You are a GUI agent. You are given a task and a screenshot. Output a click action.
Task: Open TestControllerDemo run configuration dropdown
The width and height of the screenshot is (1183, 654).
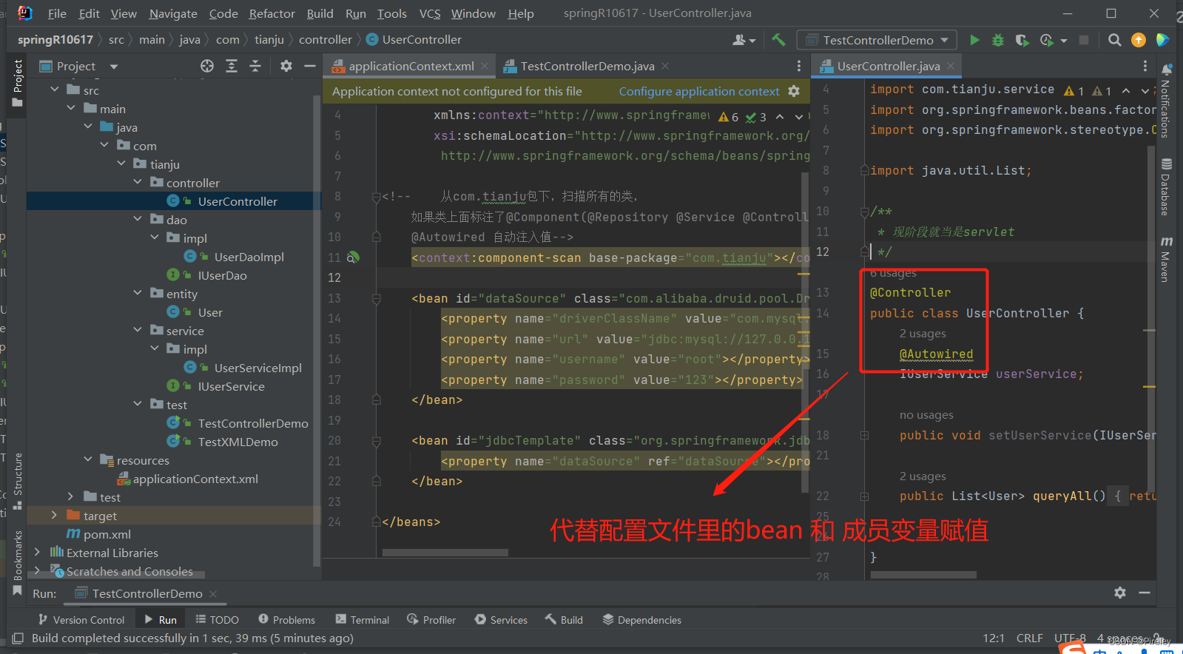[876, 40]
